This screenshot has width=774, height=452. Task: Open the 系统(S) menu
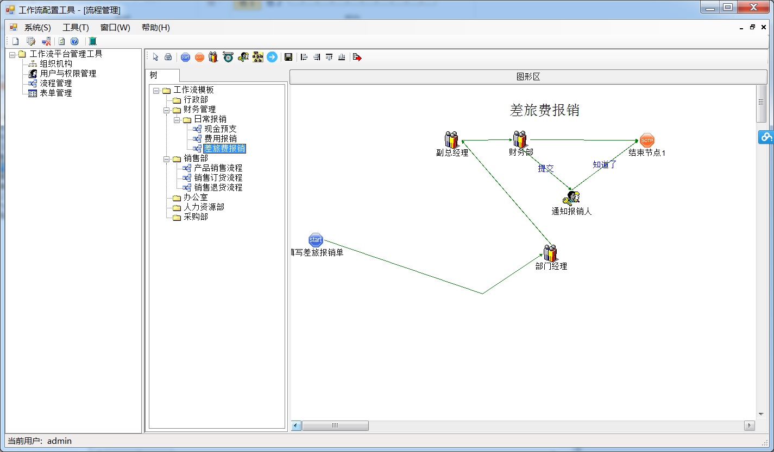[x=37, y=28]
